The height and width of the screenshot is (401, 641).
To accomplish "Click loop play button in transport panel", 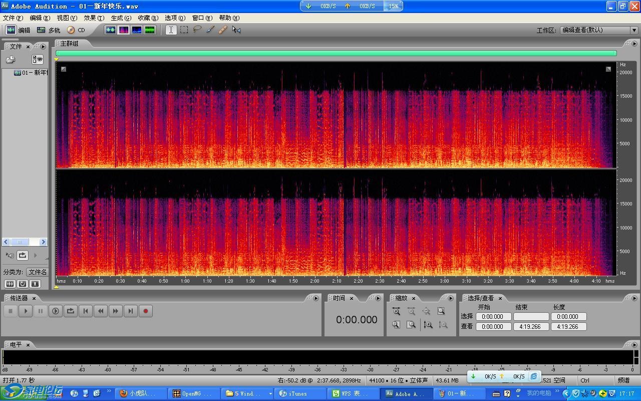I will coord(71,311).
